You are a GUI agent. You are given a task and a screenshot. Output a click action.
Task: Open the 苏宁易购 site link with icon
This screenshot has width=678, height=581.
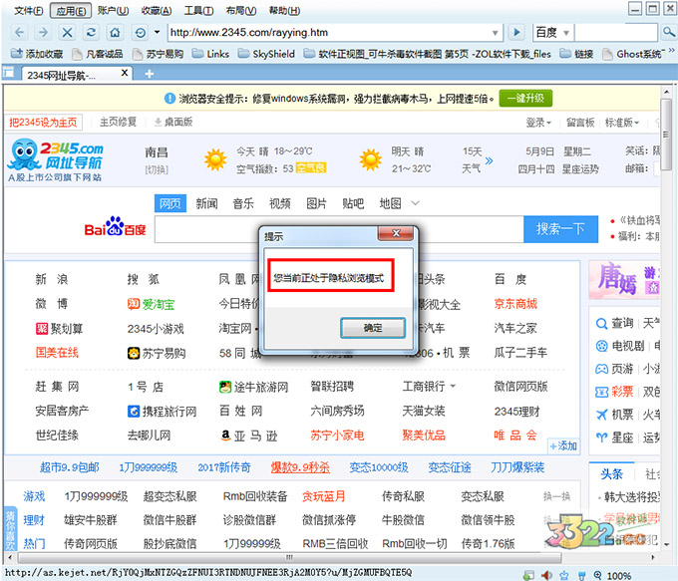coord(157,354)
